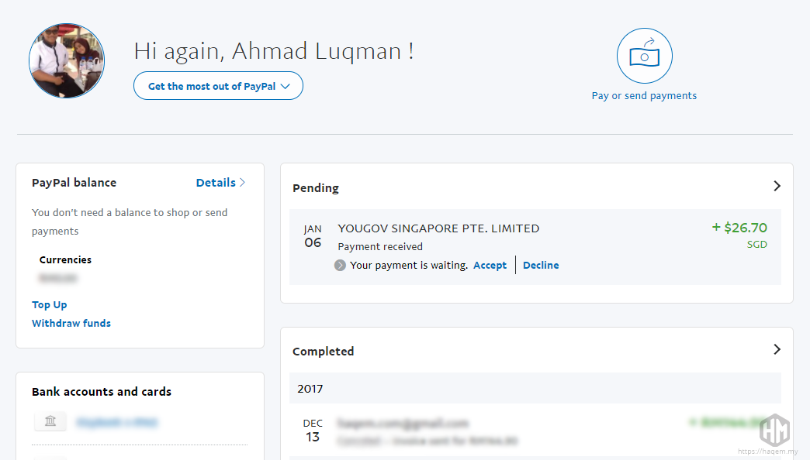Click the blurred bank account name
Viewport: 810px width, 460px height.
point(117,422)
